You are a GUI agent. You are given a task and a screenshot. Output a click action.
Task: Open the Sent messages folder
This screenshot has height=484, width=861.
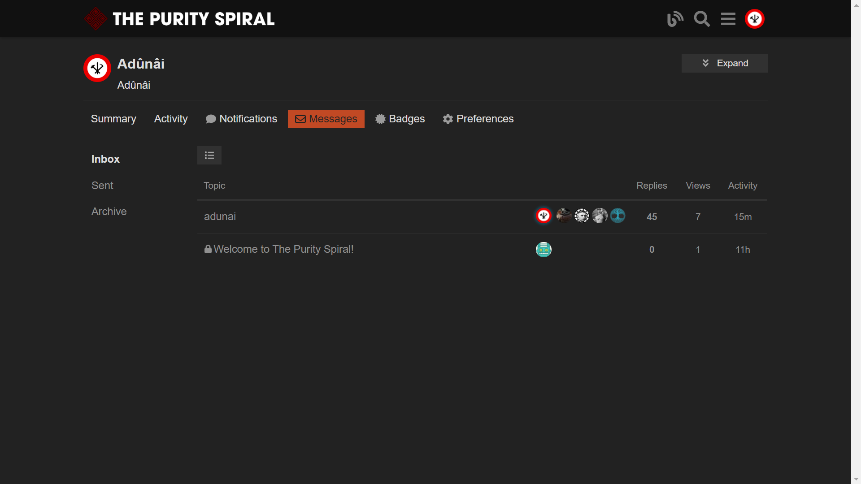pos(102,186)
